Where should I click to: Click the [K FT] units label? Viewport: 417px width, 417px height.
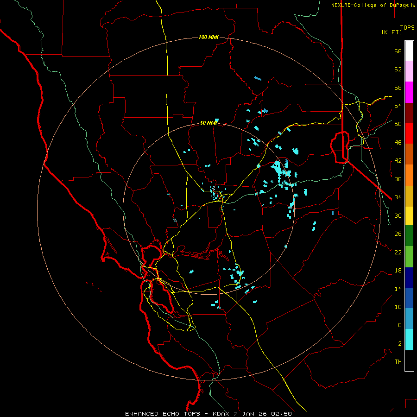[x=392, y=32]
